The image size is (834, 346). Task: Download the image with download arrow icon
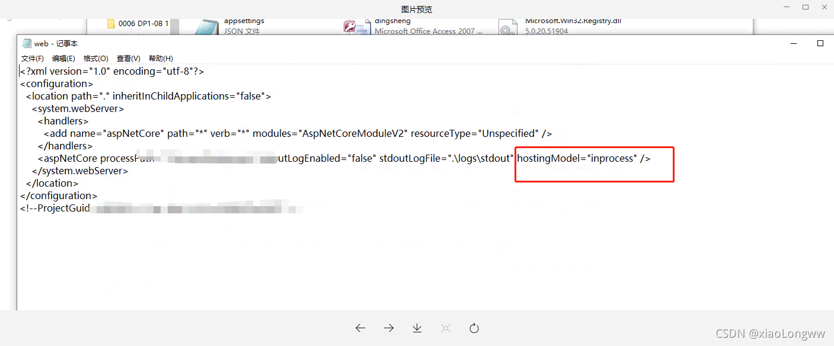click(x=417, y=328)
